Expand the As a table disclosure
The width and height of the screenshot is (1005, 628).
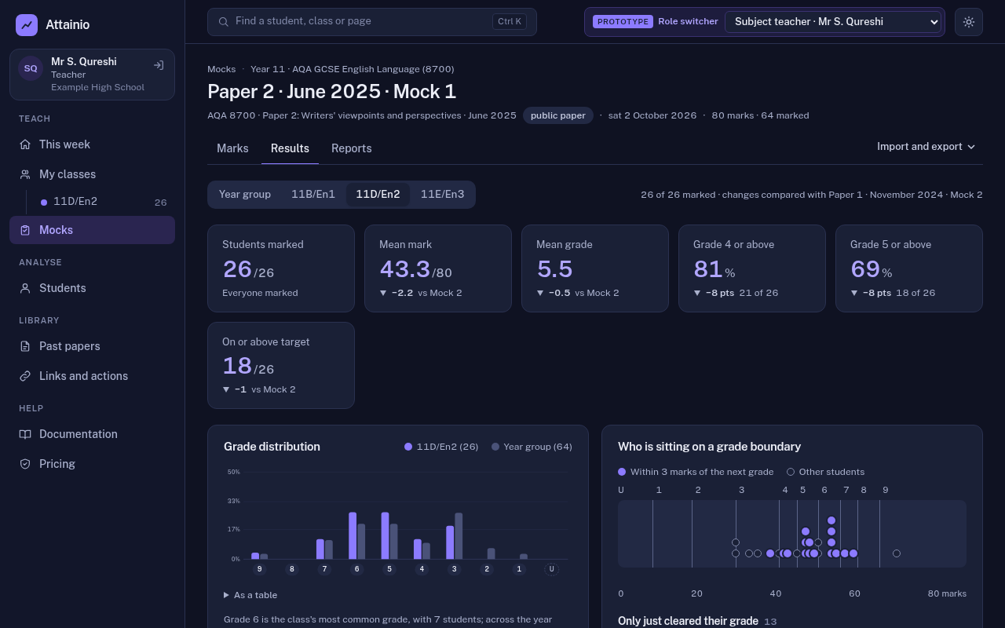pos(250,595)
